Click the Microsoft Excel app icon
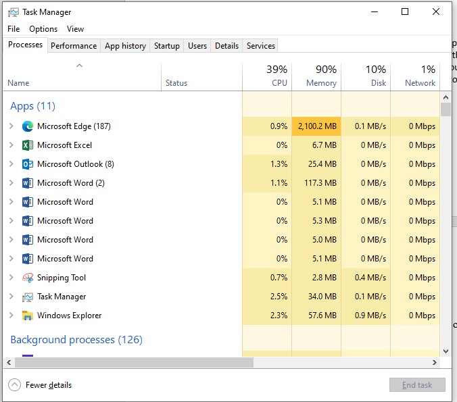This screenshot has height=402, width=457. pos(28,145)
